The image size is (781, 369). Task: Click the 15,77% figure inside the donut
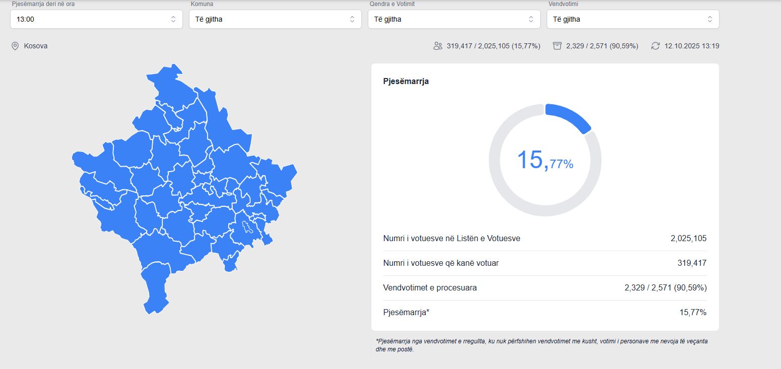pos(545,160)
